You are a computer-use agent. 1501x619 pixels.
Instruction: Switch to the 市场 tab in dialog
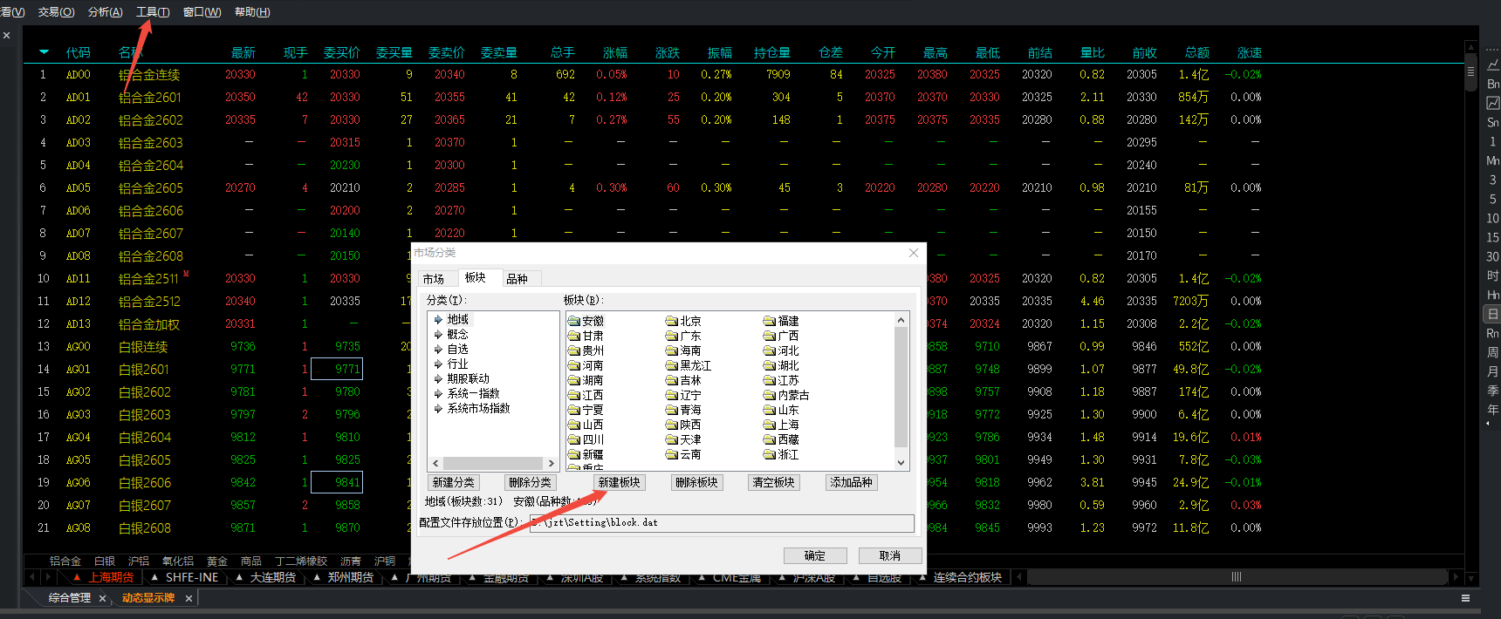pyautogui.click(x=434, y=278)
